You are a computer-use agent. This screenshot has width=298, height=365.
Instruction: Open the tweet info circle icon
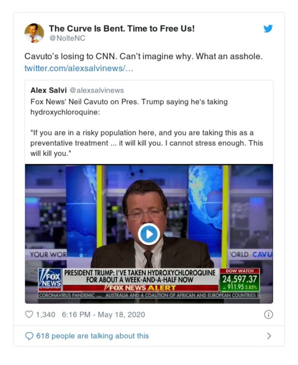pyautogui.click(x=268, y=314)
